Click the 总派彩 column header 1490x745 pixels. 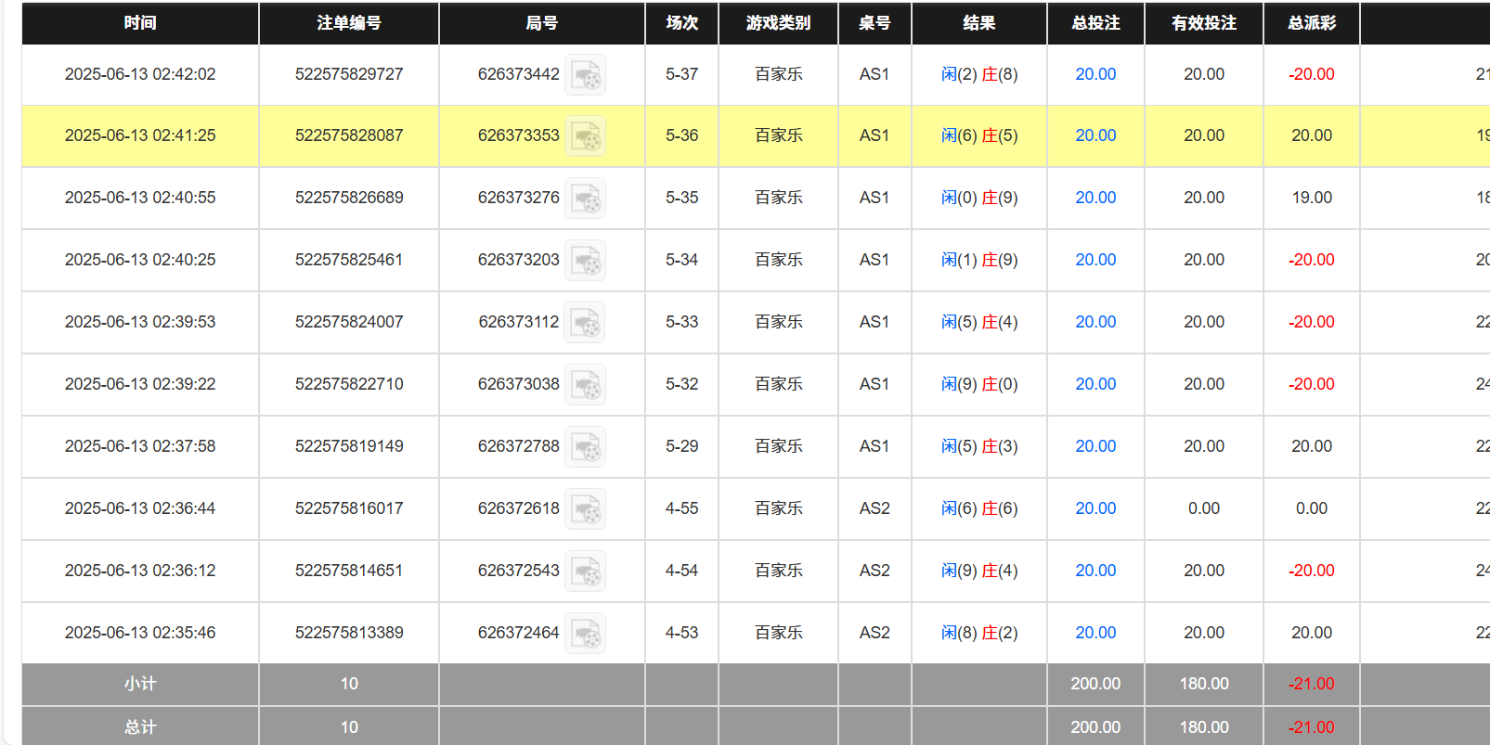[x=1311, y=23]
